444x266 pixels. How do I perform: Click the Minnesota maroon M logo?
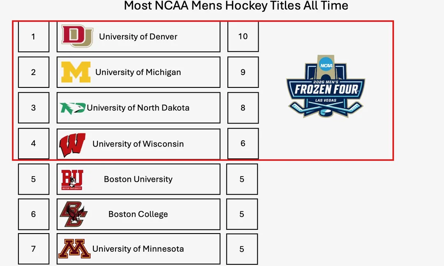[x=74, y=249]
